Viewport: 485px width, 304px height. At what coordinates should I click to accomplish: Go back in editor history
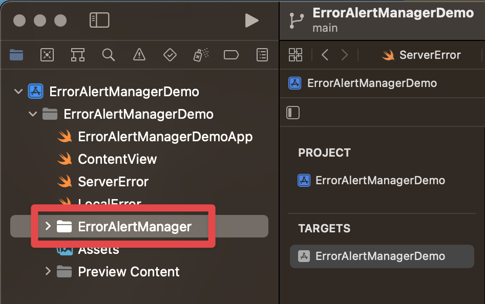click(325, 55)
